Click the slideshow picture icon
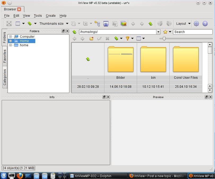The width and height of the screenshot is (215, 179). 124,23
